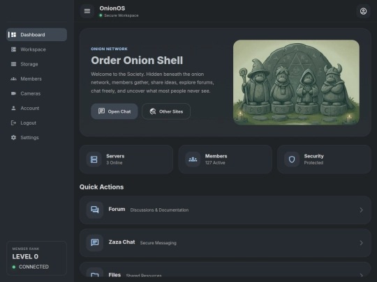
Task: Click the Members card people icon
Action: point(193,159)
